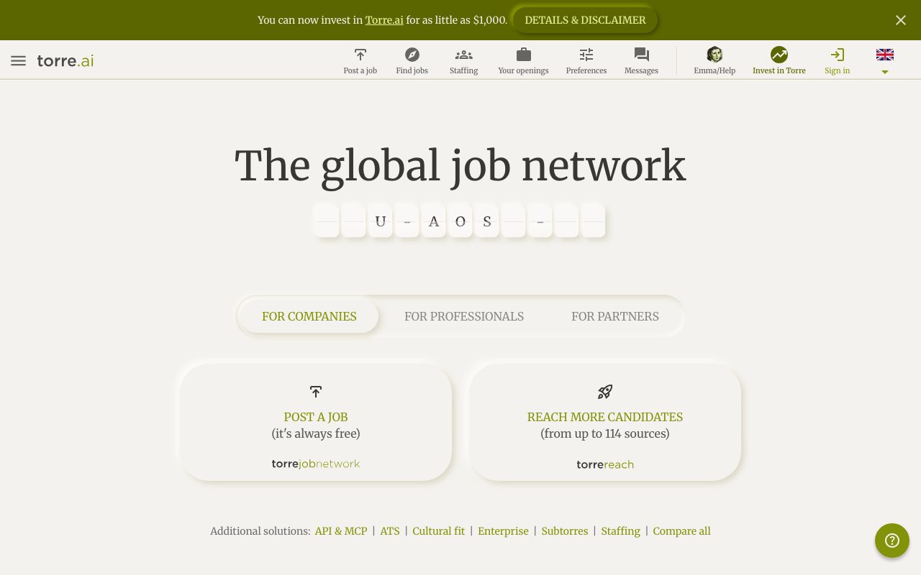
Task: Open the POST A JOB card title
Action: tap(316, 417)
